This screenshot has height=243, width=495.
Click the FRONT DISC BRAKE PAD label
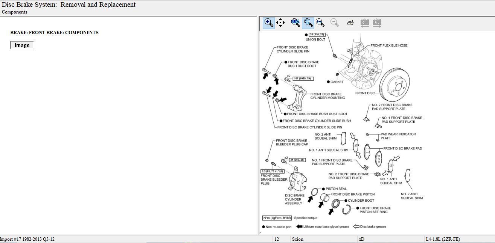click(x=403, y=149)
